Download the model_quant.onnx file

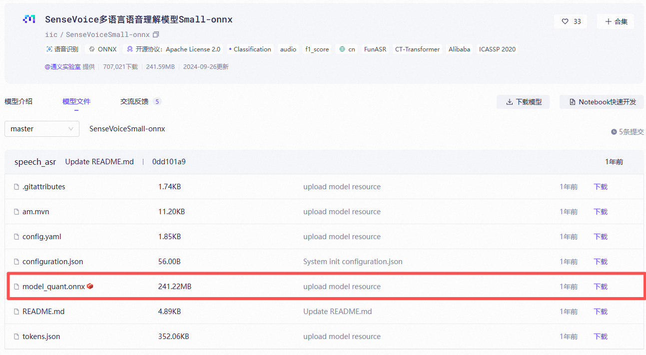click(x=601, y=287)
